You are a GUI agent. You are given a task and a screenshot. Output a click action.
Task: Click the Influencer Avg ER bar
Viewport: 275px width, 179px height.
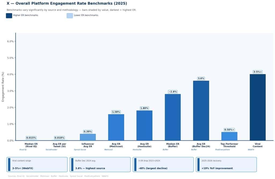click(x=88, y=137)
